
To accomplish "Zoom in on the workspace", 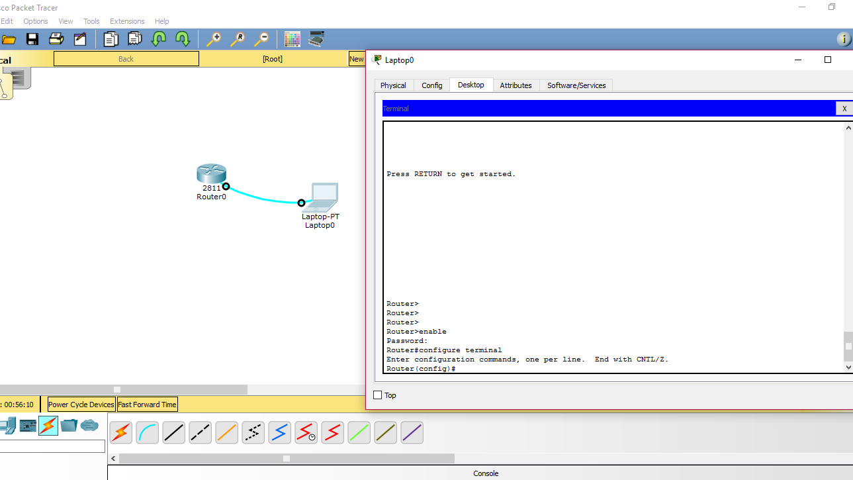I will click(x=213, y=39).
